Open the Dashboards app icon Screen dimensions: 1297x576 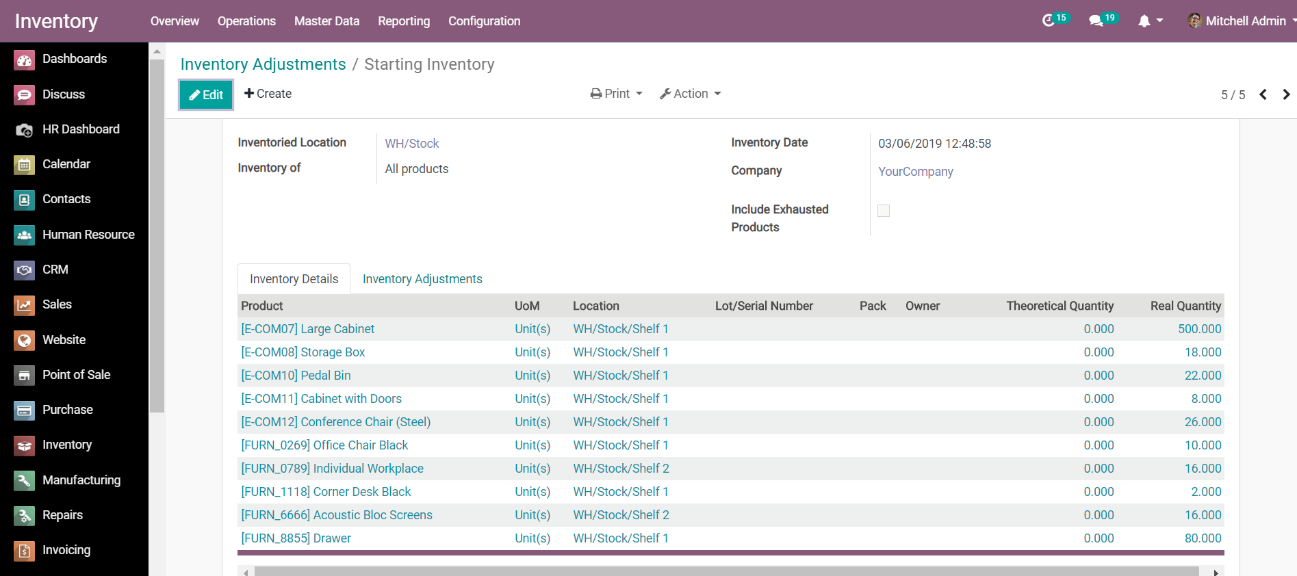pyautogui.click(x=25, y=60)
